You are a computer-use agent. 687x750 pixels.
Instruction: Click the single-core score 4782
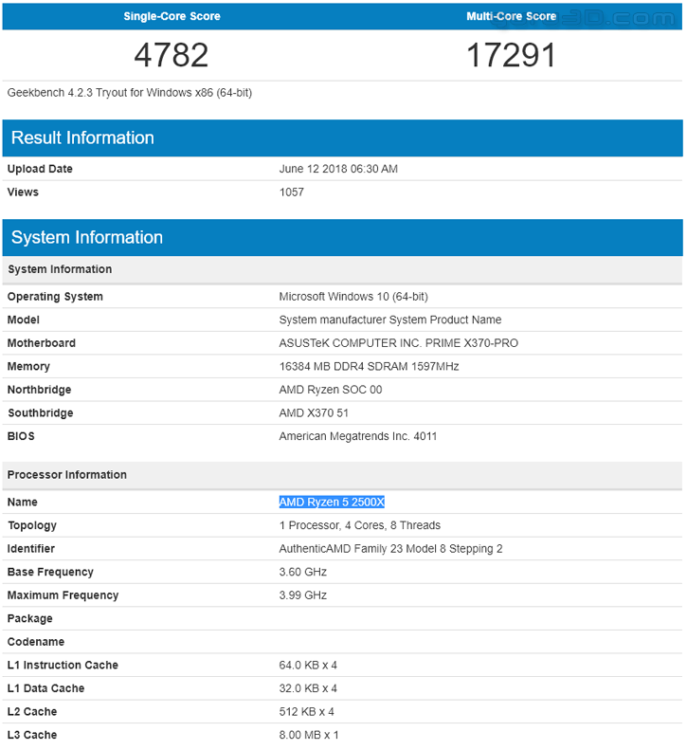click(172, 56)
